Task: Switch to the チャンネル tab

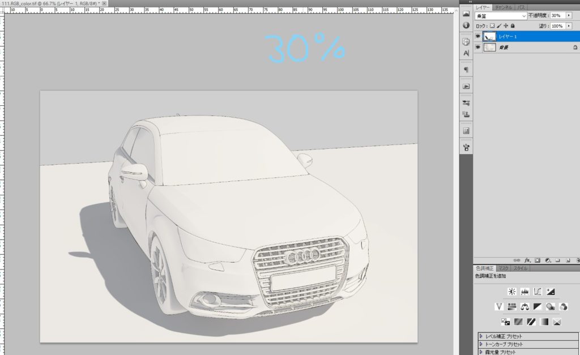Action: 504,7
